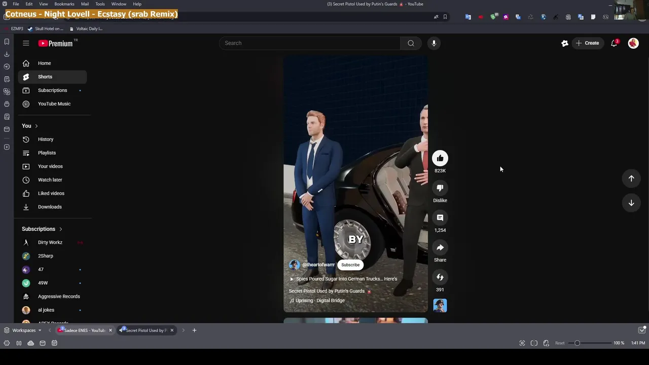Open 'Spies Poured Sugar Into German Trucks' link
Screen dimensions: 649x365
[x=346, y=279]
